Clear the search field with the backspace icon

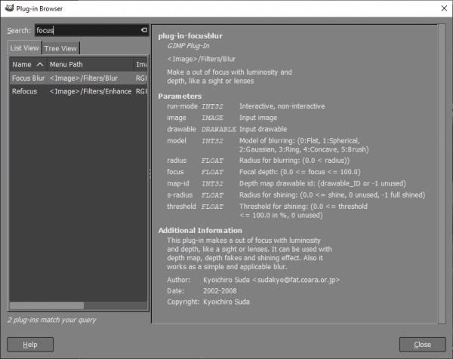coord(144,30)
